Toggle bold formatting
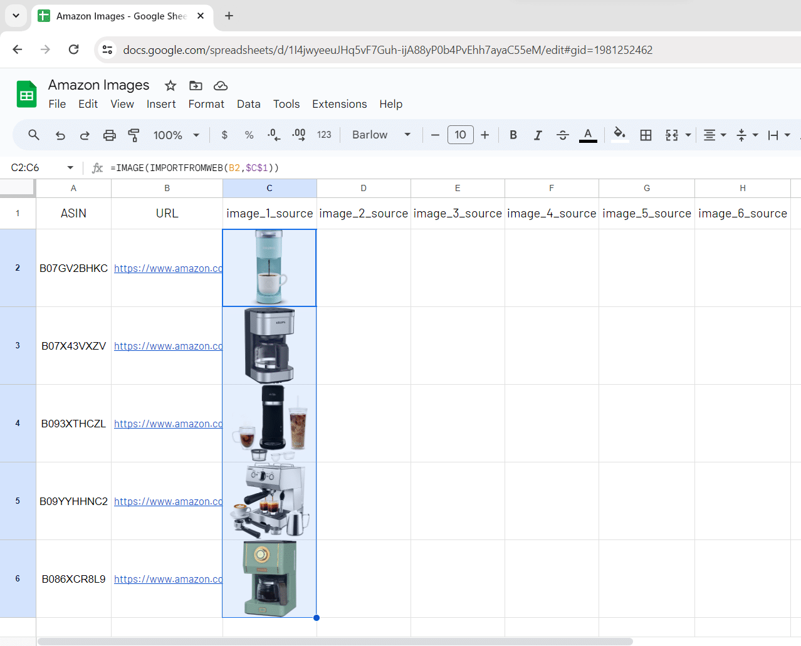 tap(513, 135)
